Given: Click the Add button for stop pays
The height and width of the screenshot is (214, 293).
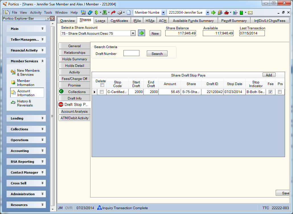Looking at the screenshot, I should tap(269, 75).
